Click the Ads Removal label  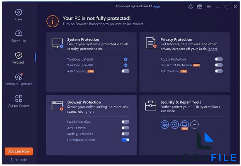pos(77,128)
